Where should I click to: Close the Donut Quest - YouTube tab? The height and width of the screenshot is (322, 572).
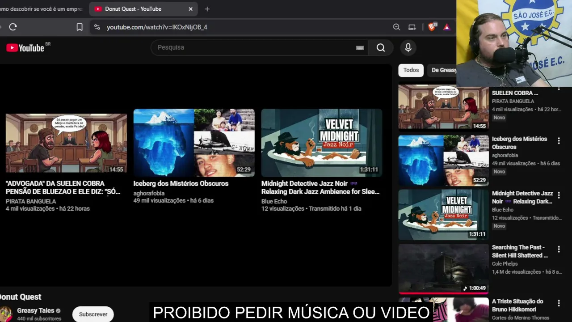[191, 9]
